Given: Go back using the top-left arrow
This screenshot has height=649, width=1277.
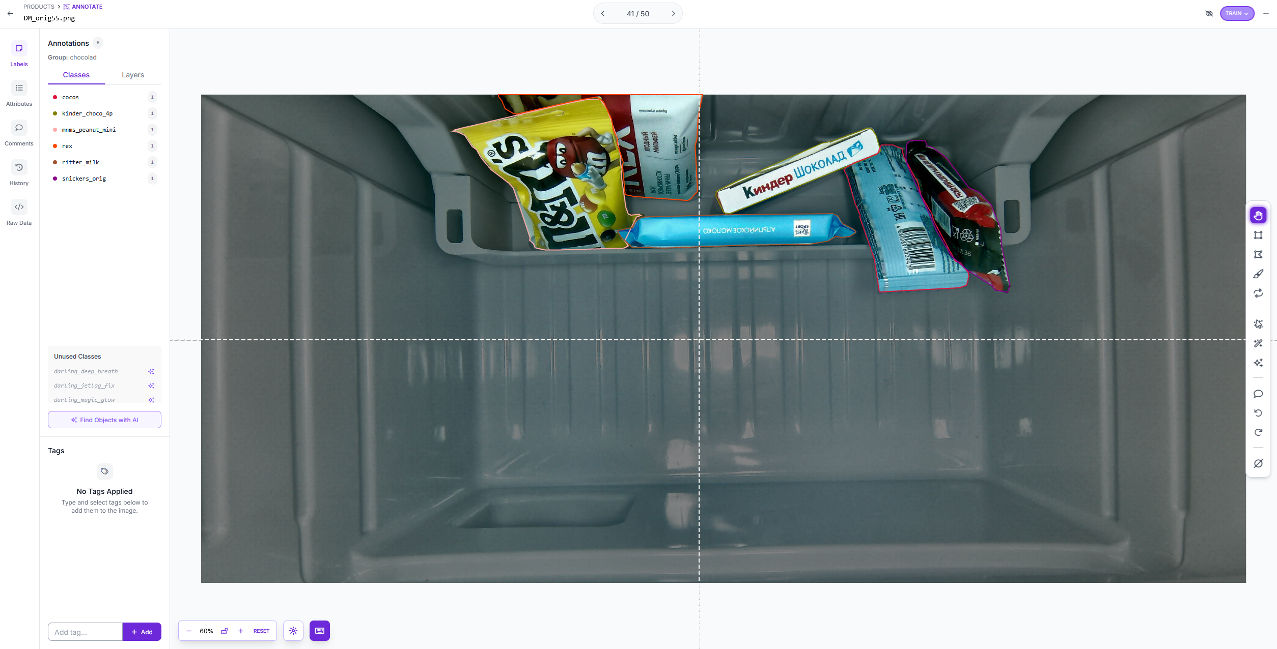Looking at the screenshot, I should point(10,14).
